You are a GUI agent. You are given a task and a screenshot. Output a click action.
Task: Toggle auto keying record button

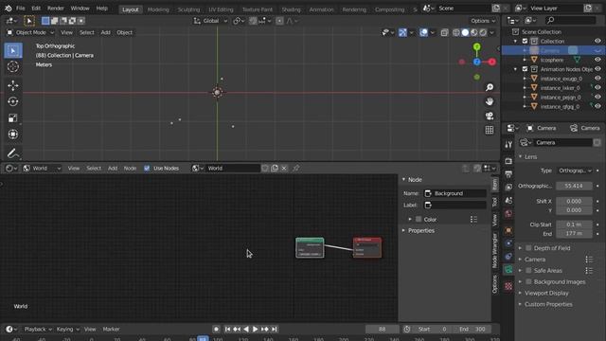click(x=216, y=329)
